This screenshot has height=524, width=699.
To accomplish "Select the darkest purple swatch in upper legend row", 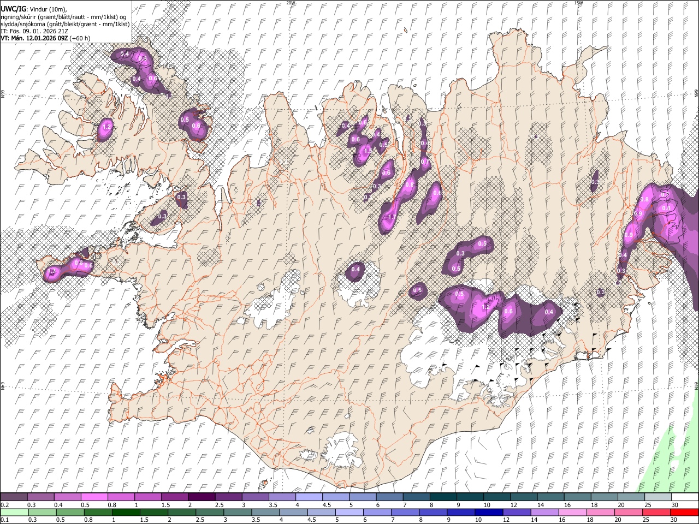I will 201,497.
